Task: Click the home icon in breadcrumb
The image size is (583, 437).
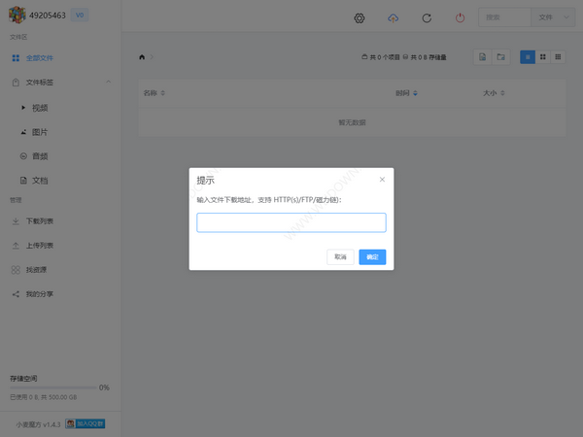Action: pos(143,57)
